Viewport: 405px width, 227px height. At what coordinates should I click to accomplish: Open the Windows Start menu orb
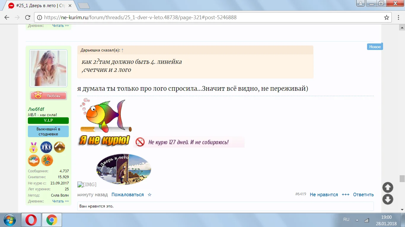click(x=10, y=220)
